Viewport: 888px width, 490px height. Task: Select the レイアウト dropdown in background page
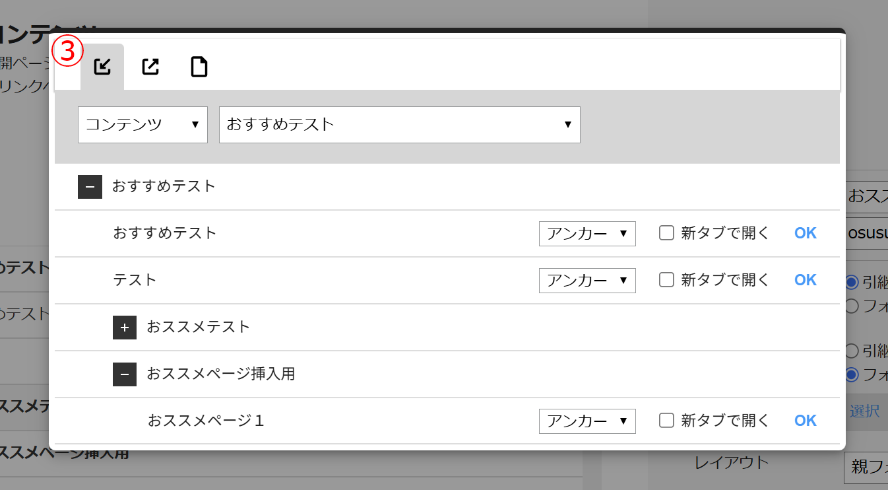click(866, 468)
